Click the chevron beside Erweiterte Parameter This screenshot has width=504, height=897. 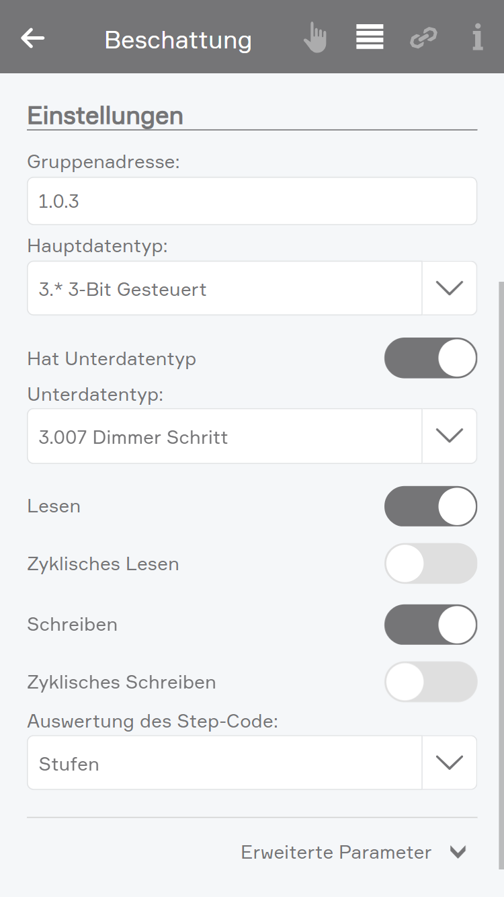458,853
